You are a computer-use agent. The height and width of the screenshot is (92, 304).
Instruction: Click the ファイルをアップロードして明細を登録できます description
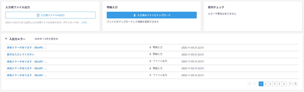(x=133, y=22)
